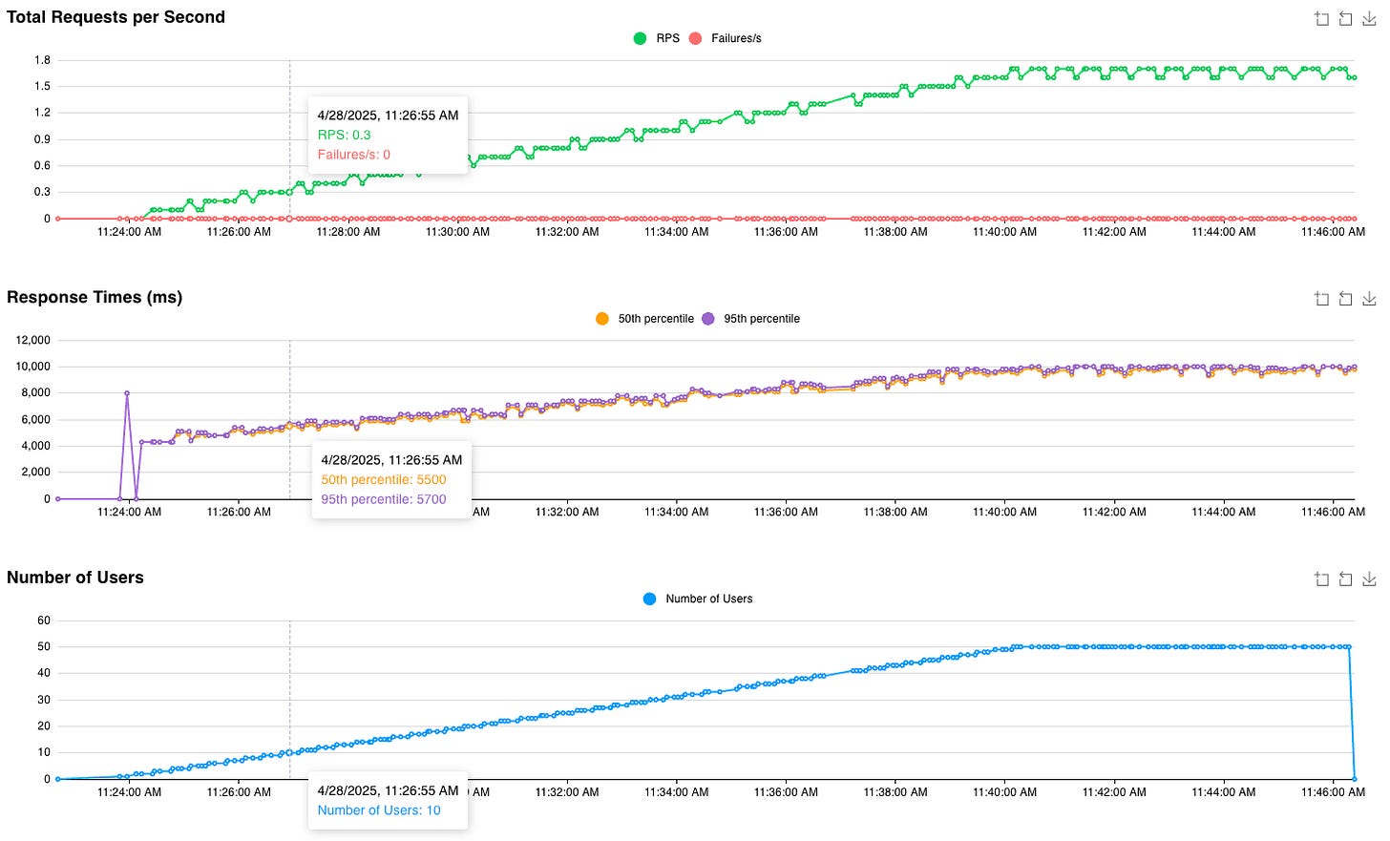Click the 1.8 y-axis label
The height and width of the screenshot is (841, 1390).
(x=42, y=60)
